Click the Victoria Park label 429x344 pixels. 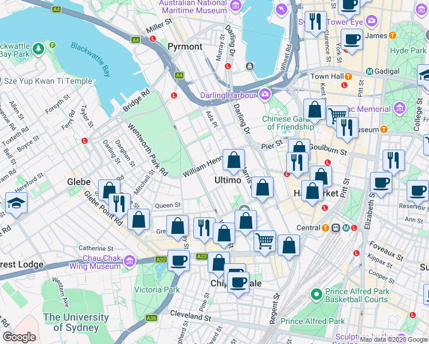click(x=157, y=290)
